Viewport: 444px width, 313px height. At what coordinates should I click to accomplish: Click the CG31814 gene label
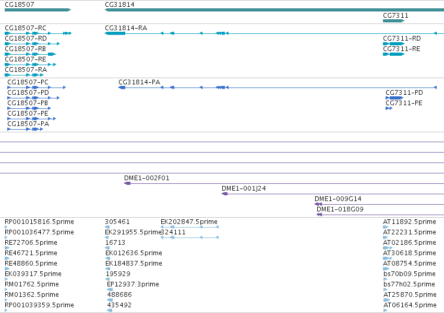119,5
